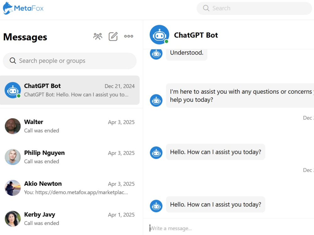The height and width of the screenshot is (235, 314).
Task: Click Akio Newton's avatar thumbnail
Action: point(13,188)
